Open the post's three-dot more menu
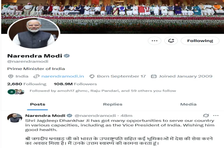 216,115
